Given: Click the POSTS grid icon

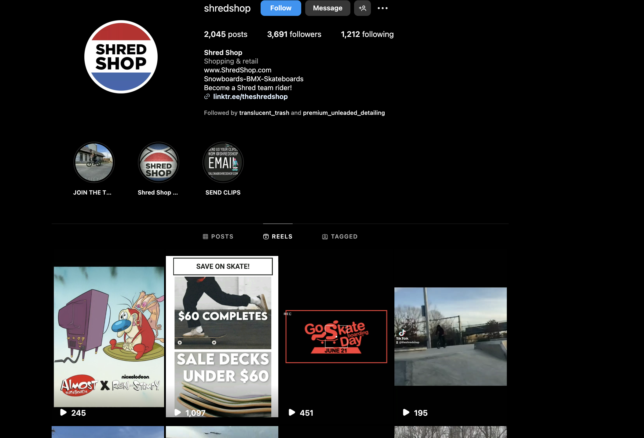Looking at the screenshot, I should 206,237.
